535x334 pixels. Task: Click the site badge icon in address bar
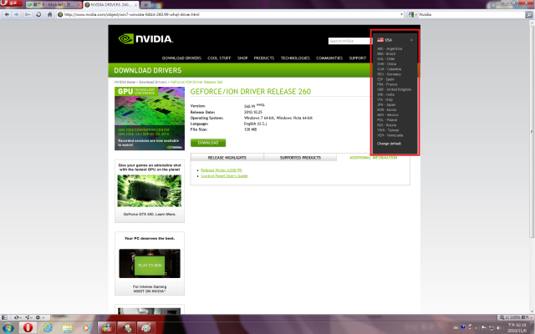click(60, 15)
